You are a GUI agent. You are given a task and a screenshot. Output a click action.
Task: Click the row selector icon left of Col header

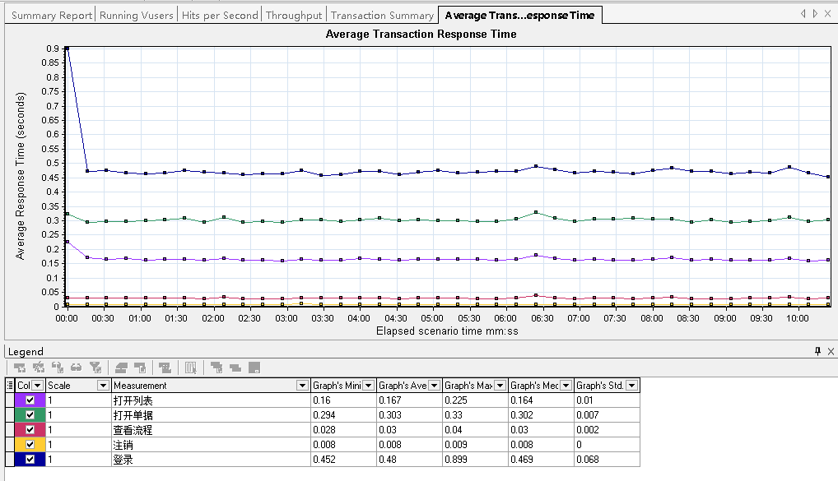point(10,385)
